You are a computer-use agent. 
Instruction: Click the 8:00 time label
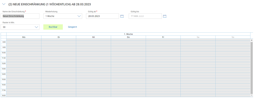pos(4,42)
